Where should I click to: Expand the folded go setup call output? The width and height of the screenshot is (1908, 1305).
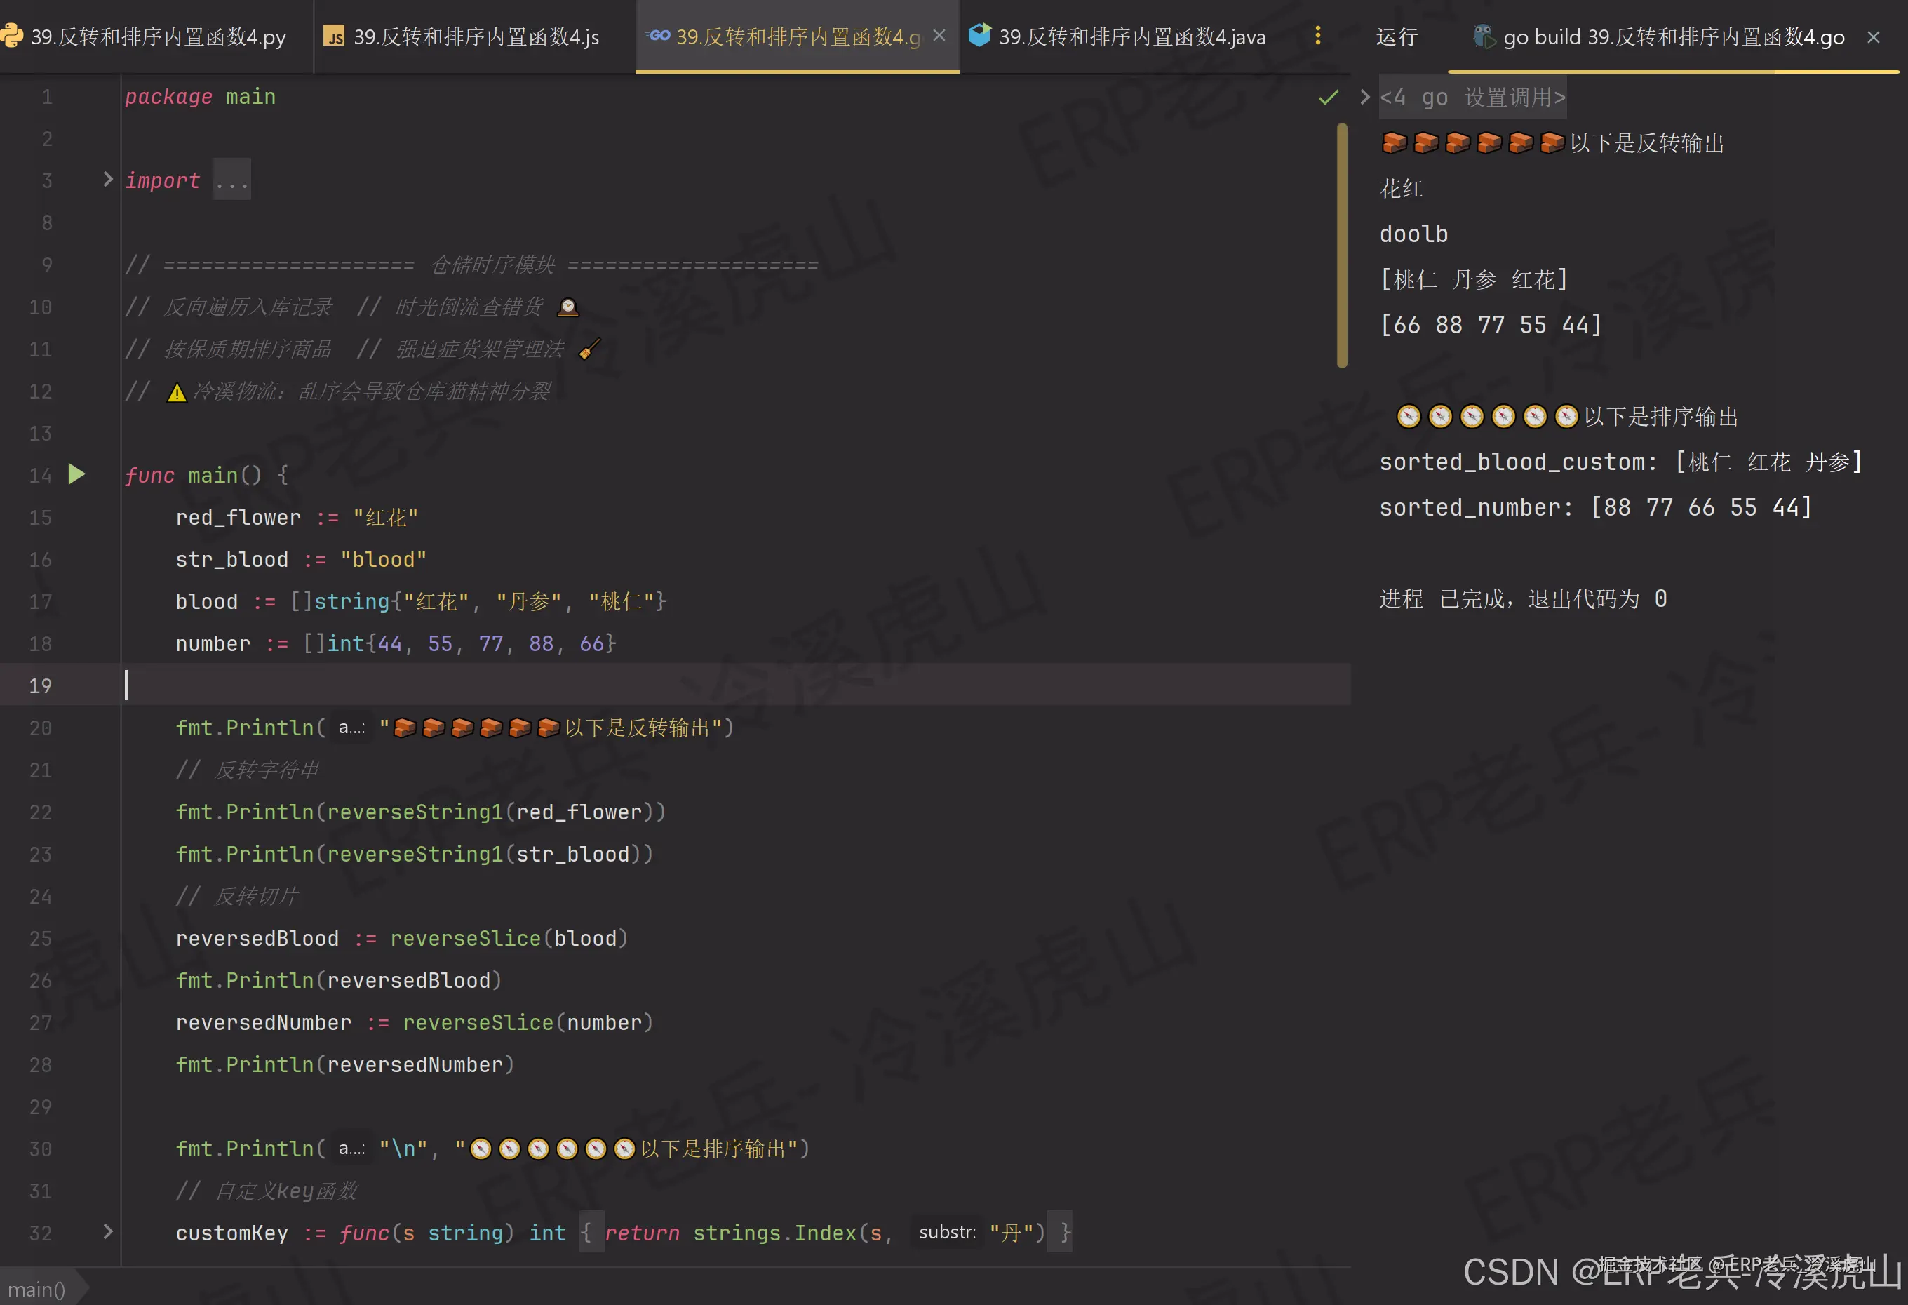[1364, 97]
